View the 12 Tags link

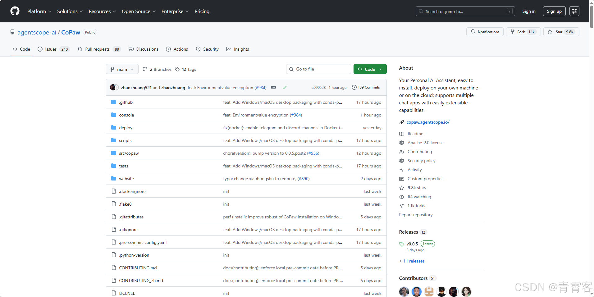(x=185, y=69)
